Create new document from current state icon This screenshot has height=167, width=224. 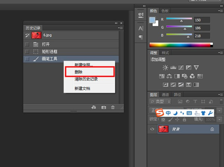point(94,107)
